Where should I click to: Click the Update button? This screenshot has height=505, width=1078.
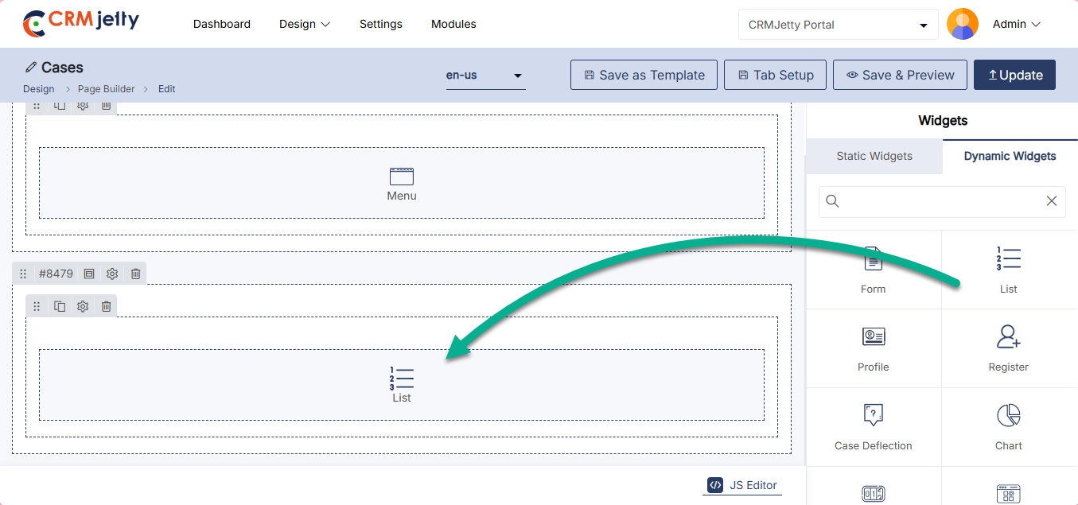coord(1014,75)
